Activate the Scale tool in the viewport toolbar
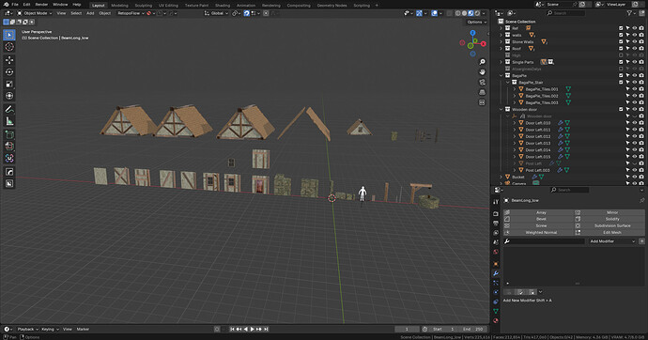This screenshot has height=340, width=648. 9,84
